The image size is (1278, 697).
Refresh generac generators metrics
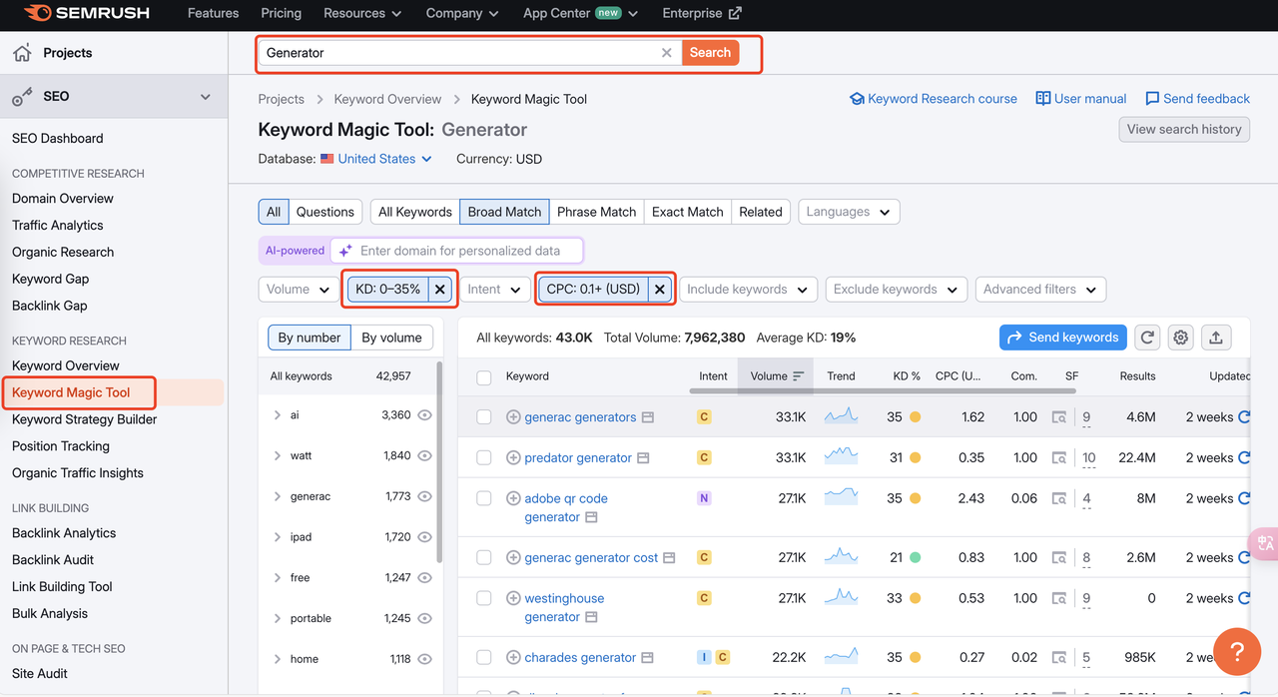pyautogui.click(x=1244, y=417)
